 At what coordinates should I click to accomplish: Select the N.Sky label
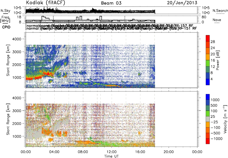(x=5, y=11)
